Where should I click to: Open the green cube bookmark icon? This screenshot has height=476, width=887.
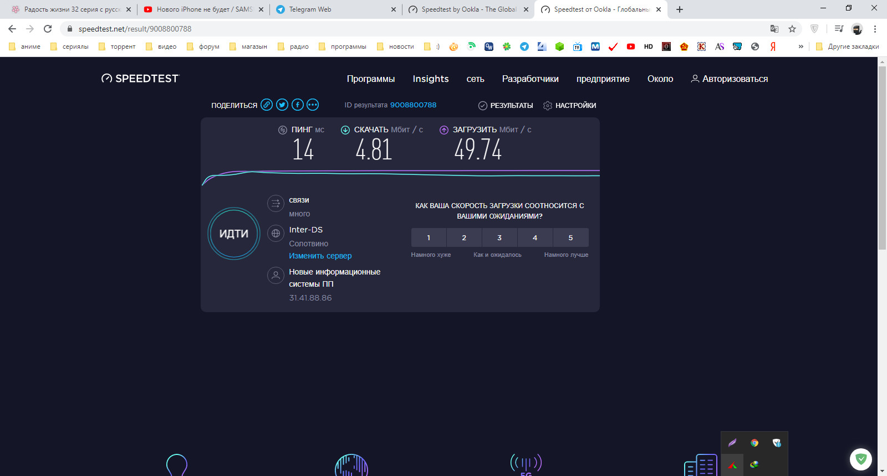click(560, 46)
